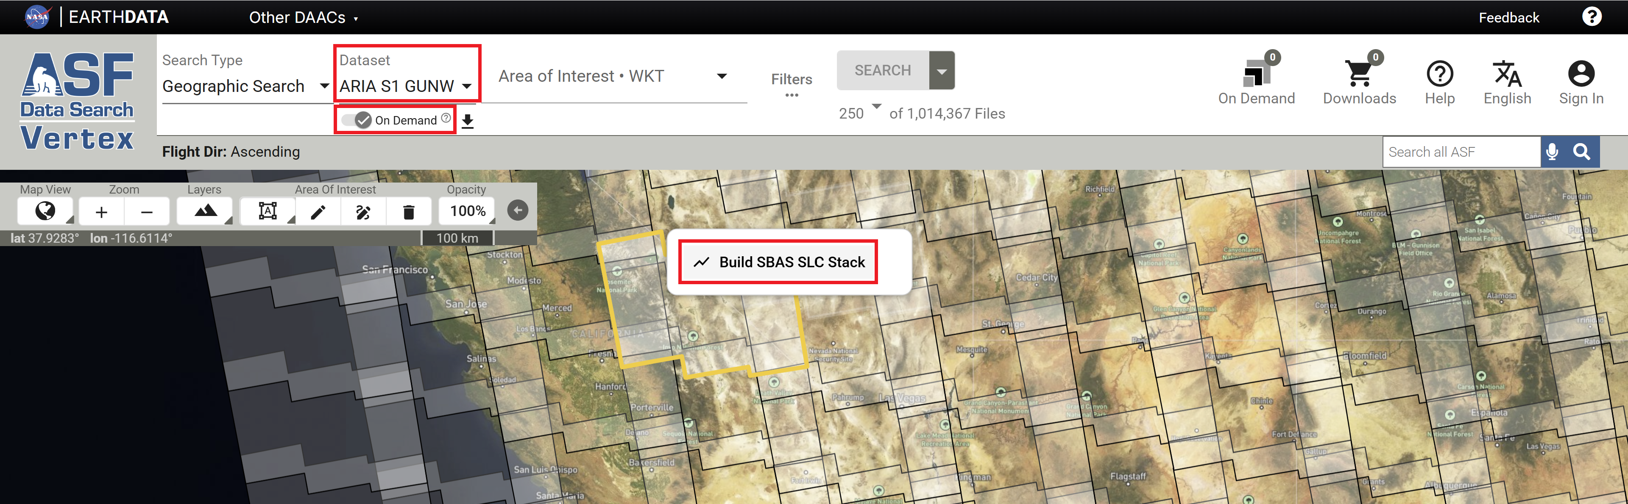This screenshot has height=504, width=1628.
Task: Sign In to Earthdata
Action: click(x=1581, y=79)
